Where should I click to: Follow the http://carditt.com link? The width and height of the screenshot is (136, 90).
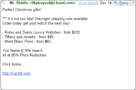(16, 73)
